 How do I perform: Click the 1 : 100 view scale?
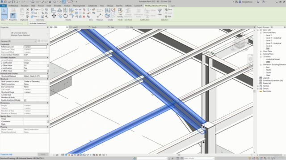point(55,155)
